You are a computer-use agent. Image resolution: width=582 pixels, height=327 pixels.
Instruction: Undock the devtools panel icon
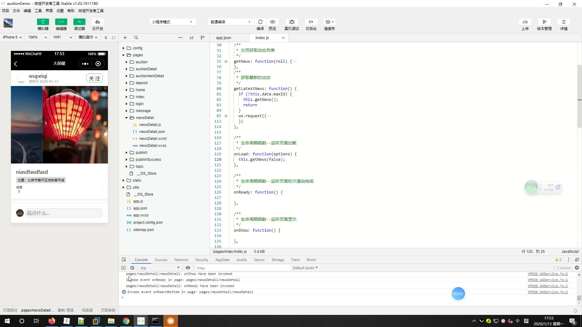point(577,260)
